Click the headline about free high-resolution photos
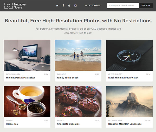The width and height of the screenshot is (156, 132). [78, 21]
